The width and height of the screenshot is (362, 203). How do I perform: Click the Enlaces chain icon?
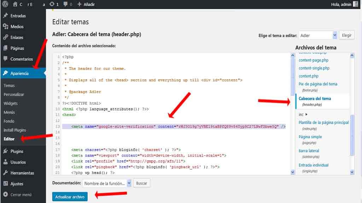click(x=6, y=37)
